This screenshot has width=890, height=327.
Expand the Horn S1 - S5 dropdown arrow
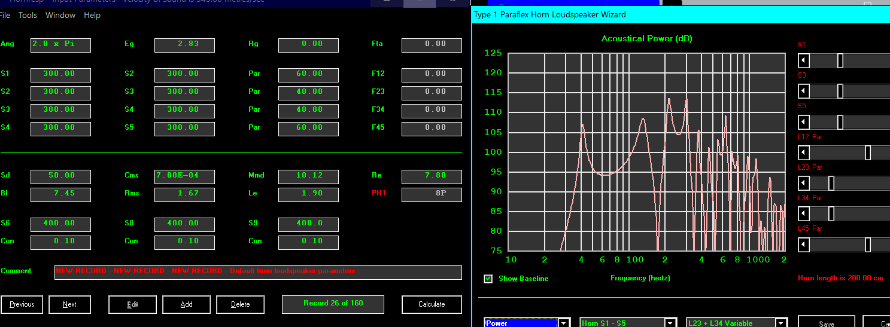672,323
